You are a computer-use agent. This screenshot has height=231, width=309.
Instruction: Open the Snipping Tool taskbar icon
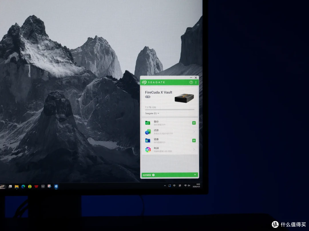49,186
